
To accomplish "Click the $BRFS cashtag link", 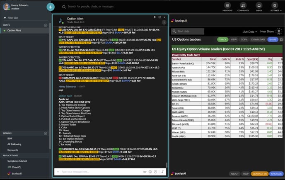I will [116, 152].
